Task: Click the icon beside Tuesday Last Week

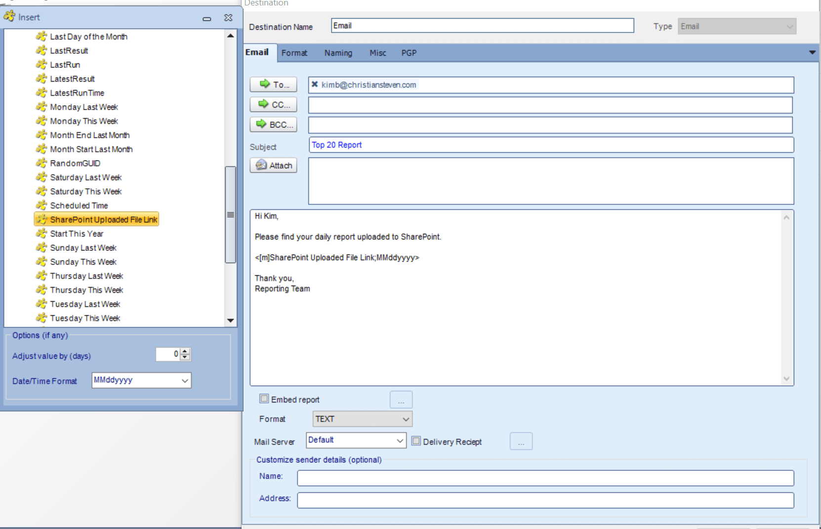Action: [x=41, y=304]
